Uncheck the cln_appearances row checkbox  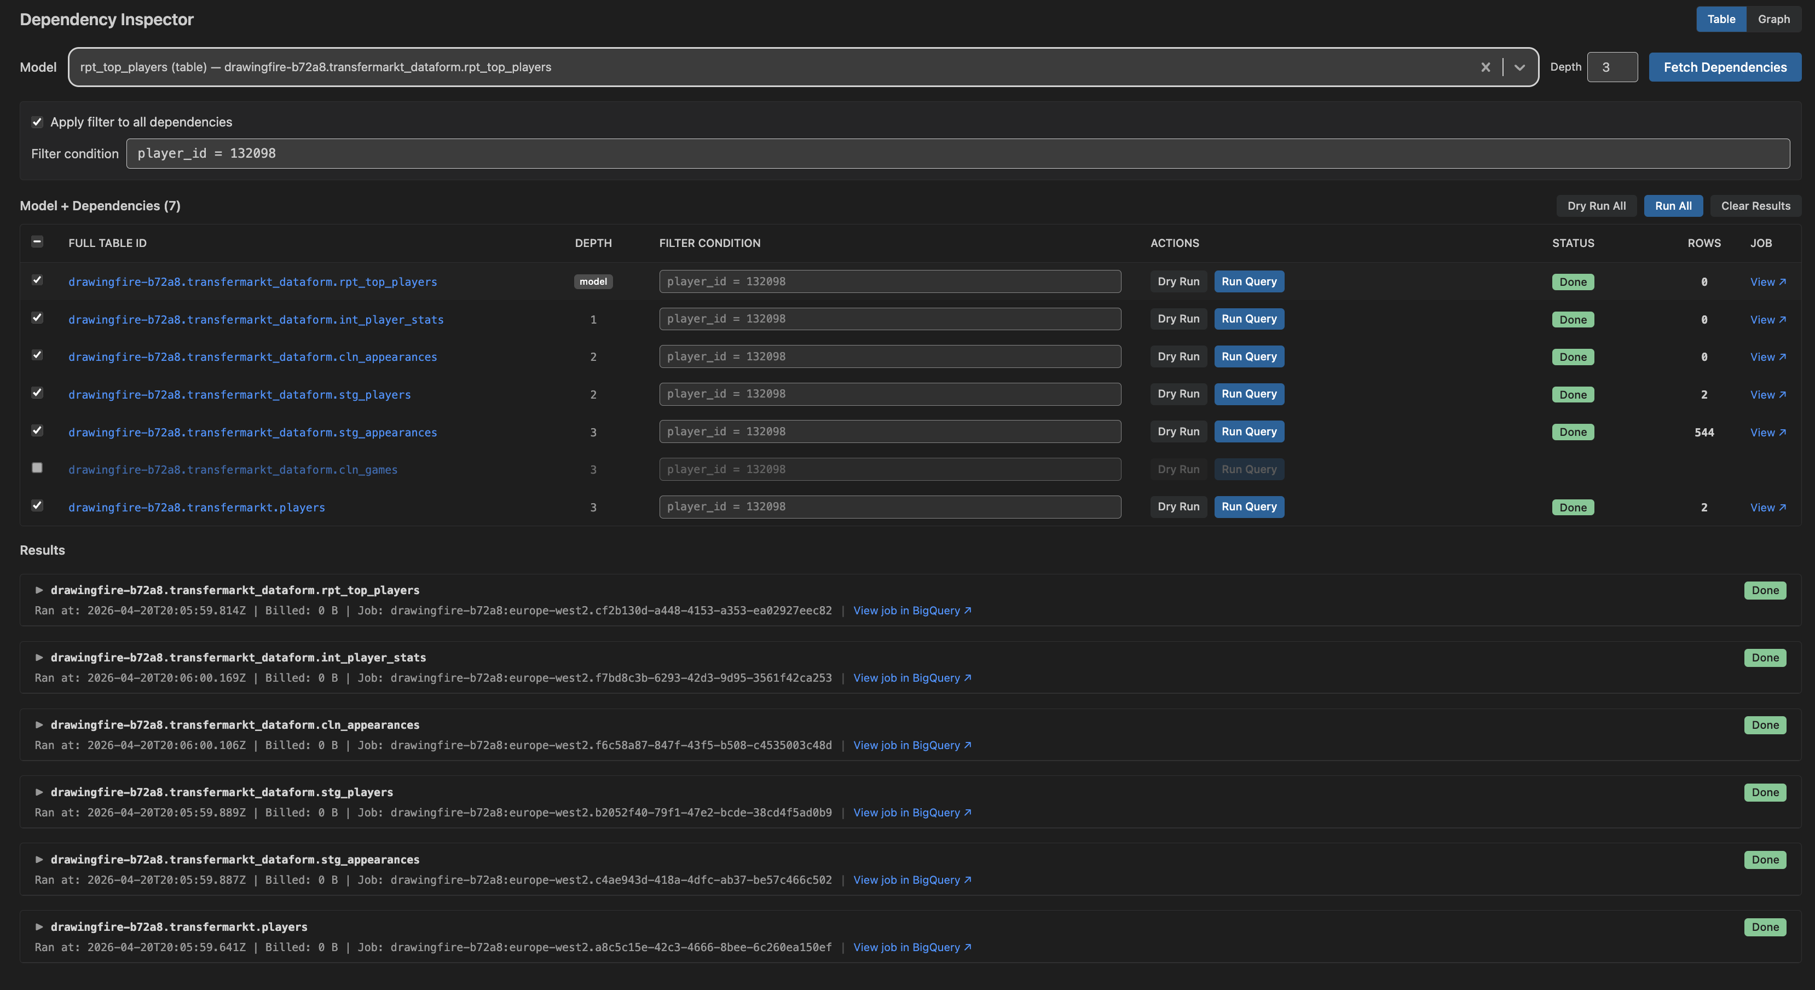(37, 355)
